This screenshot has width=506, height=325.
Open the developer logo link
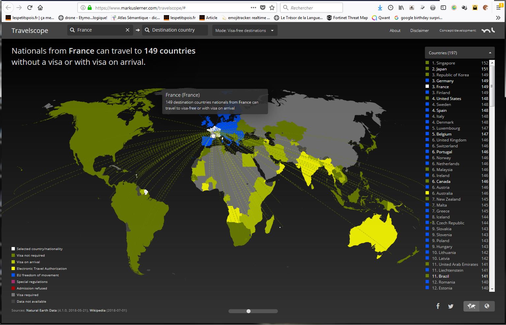click(488, 30)
